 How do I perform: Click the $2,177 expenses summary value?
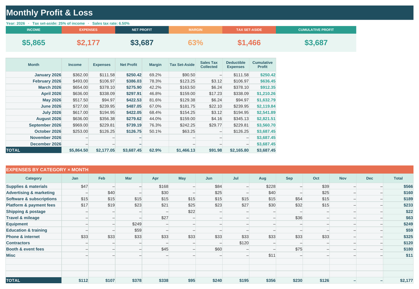click(88, 43)
